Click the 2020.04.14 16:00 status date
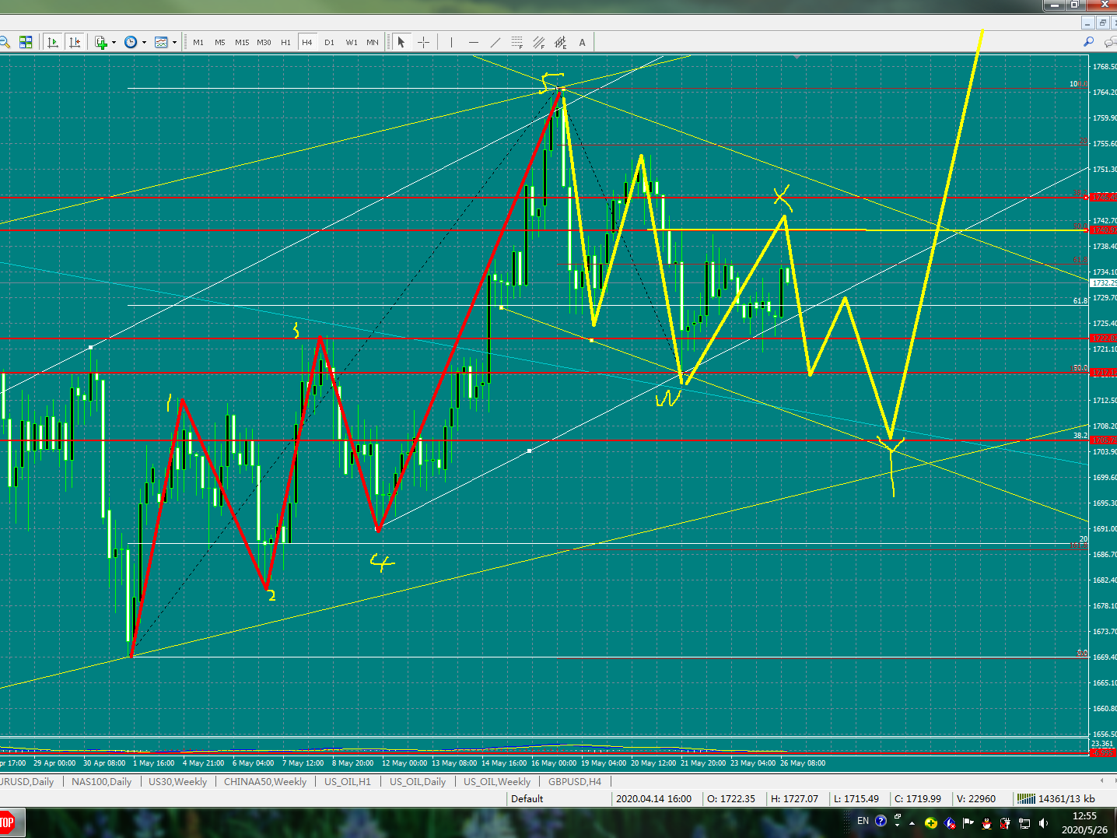Image resolution: width=1117 pixels, height=838 pixels. point(653,798)
